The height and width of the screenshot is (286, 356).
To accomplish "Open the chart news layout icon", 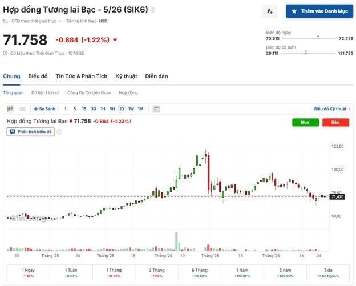I will tap(156, 108).
